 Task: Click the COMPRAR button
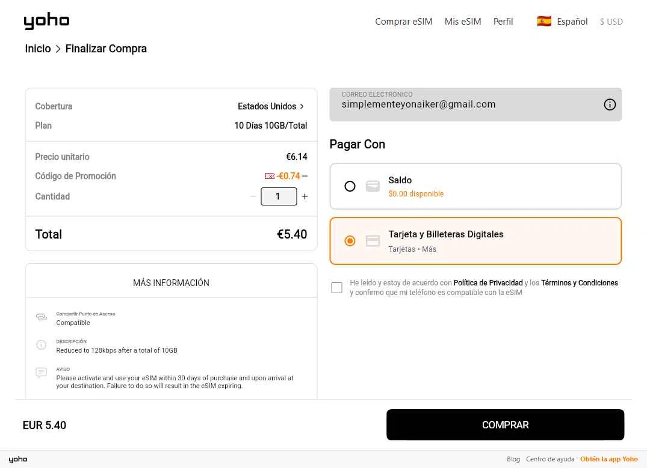505,425
